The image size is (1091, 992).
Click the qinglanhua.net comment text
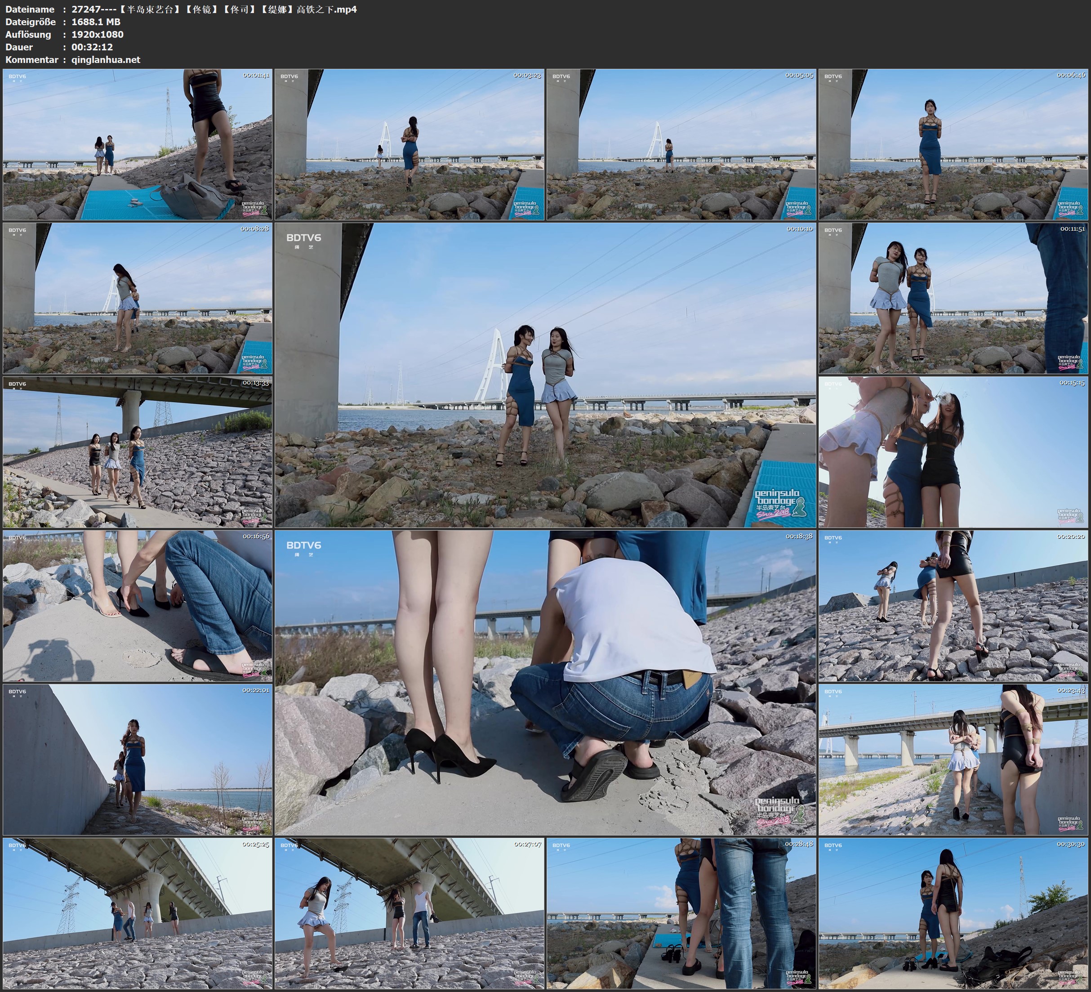coord(106,59)
